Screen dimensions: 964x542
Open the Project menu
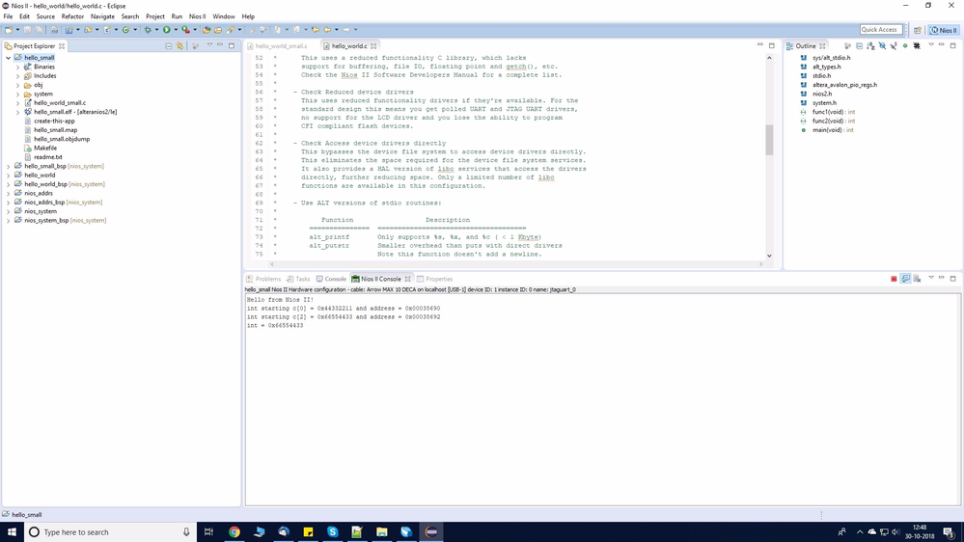155,16
